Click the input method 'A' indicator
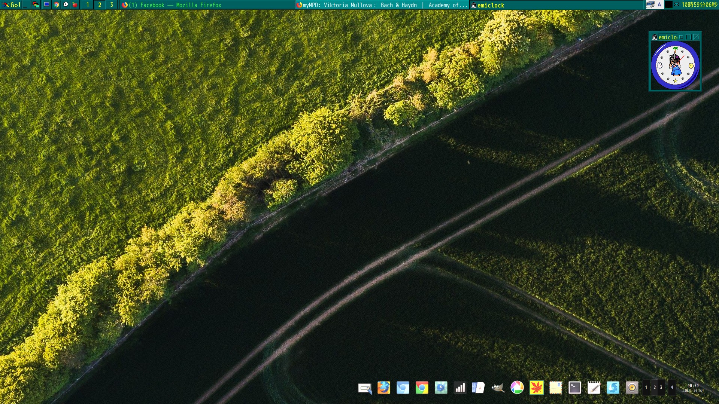 659,5
